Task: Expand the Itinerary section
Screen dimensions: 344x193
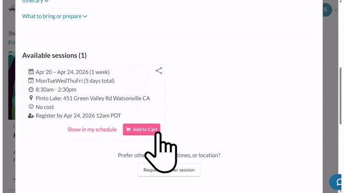Action: tap(35, 1)
